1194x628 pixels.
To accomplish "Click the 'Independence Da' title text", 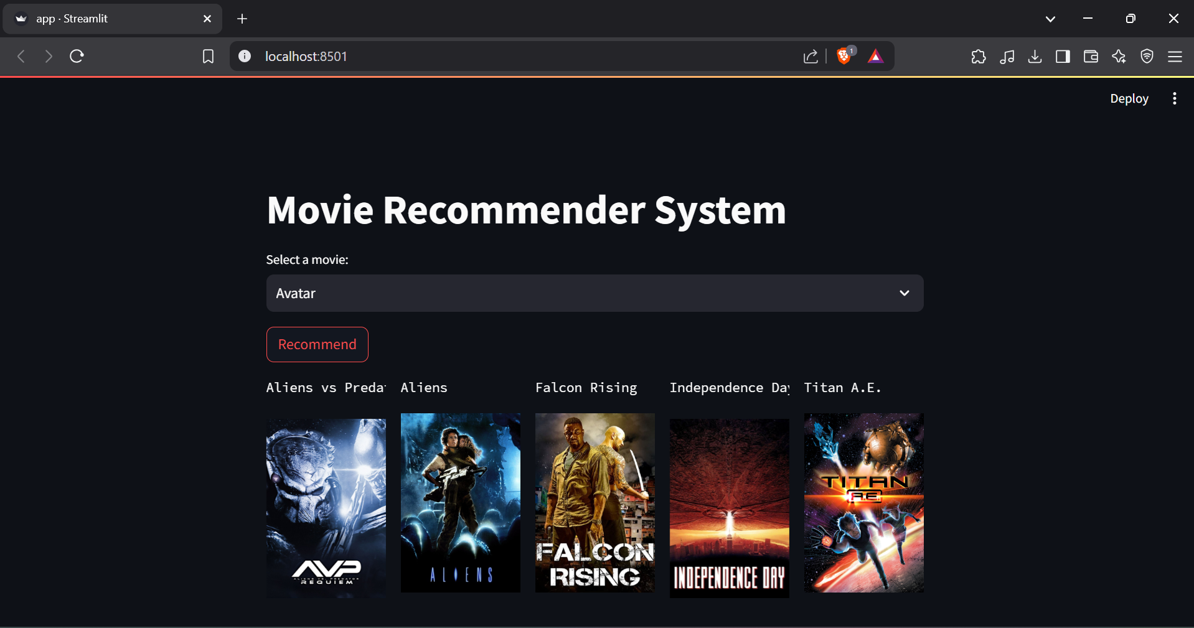I will [x=729, y=388].
